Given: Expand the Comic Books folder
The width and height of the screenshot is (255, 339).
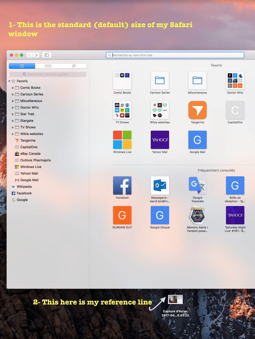Looking at the screenshot, I should point(13,88).
